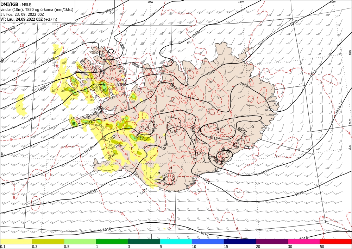This screenshot has width=352, height=249.
Task: Click the legend tick value '0.3'
Action: point(34,247)
